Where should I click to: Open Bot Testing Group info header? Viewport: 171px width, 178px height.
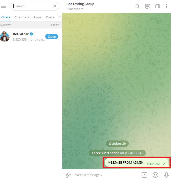80,4
